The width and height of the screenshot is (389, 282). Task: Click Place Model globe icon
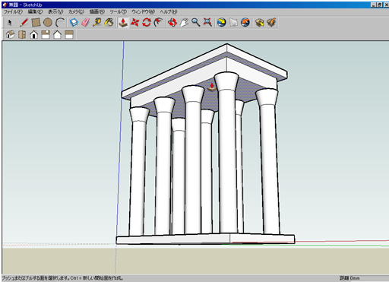tap(245, 23)
